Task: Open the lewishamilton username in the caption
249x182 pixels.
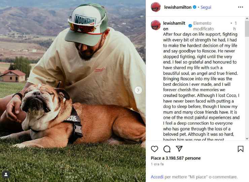Action: pos(174,26)
